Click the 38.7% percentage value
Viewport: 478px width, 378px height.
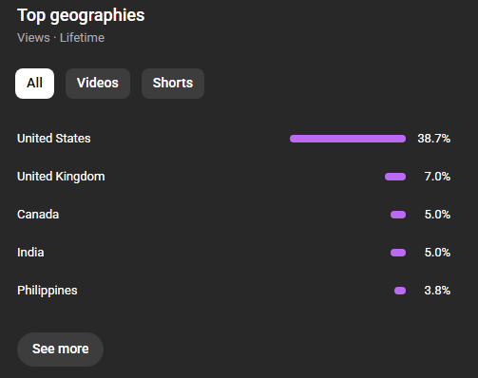tap(433, 139)
